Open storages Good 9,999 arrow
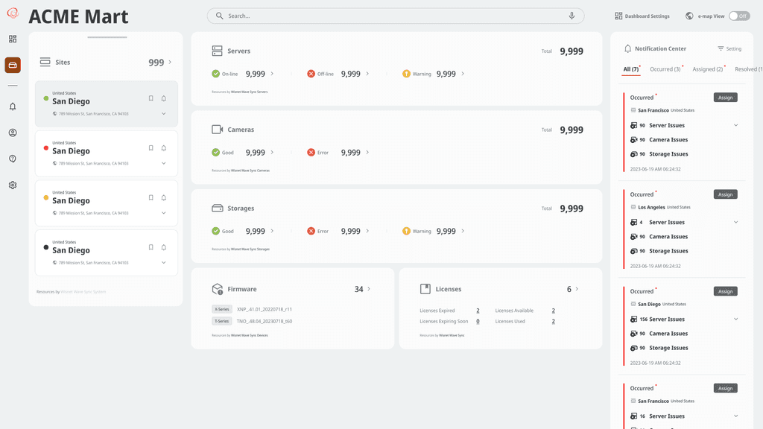The height and width of the screenshot is (429, 763). pyautogui.click(x=272, y=231)
